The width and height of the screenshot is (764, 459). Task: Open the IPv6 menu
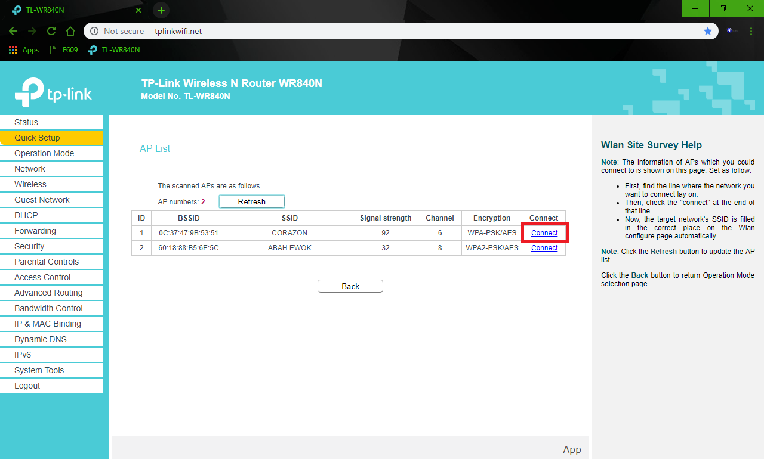tap(51, 355)
